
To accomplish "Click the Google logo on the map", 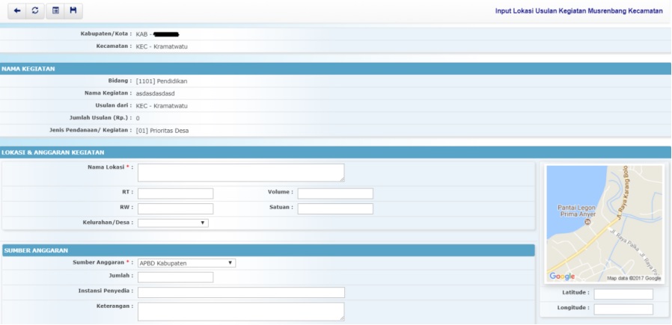I will click(563, 276).
